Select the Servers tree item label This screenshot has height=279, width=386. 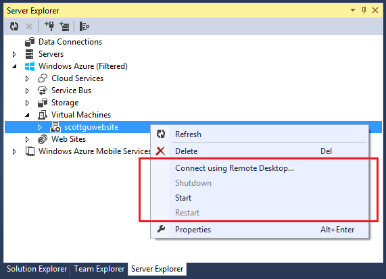[x=51, y=54]
